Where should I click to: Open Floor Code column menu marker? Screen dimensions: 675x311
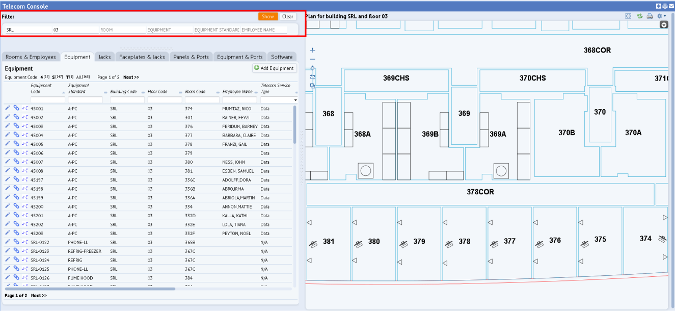[180, 92]
